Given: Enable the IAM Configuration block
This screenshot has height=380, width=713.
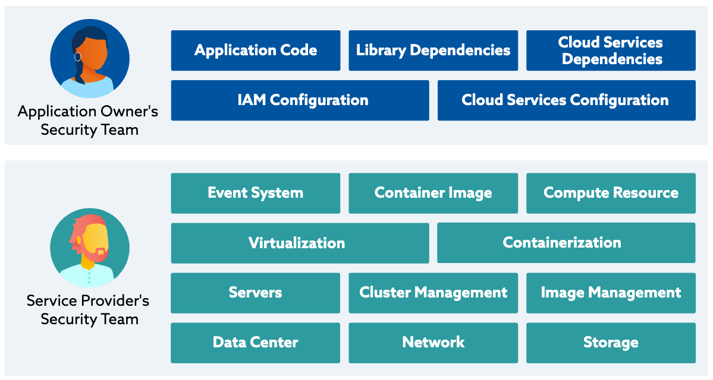Looking at the screenshot, I should pos(300,100).
